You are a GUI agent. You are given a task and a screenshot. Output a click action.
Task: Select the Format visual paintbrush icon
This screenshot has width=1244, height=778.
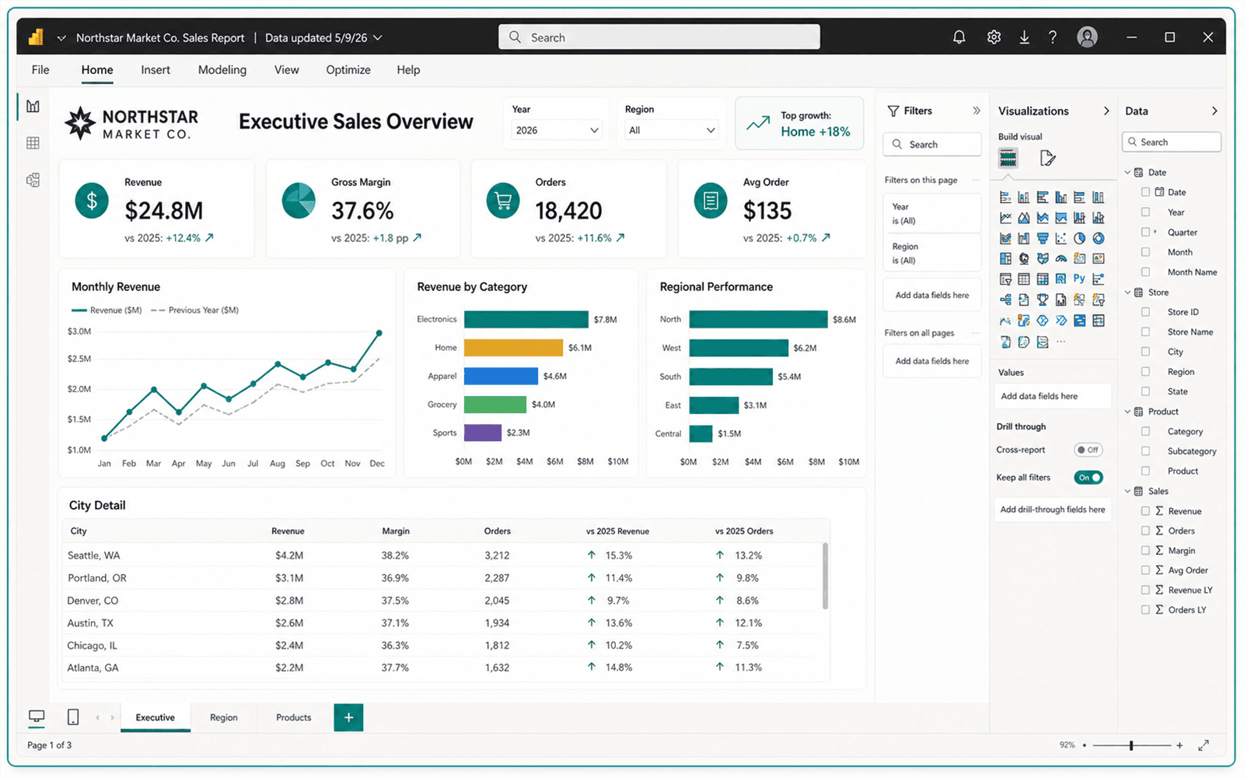[x=1047, y=159]
